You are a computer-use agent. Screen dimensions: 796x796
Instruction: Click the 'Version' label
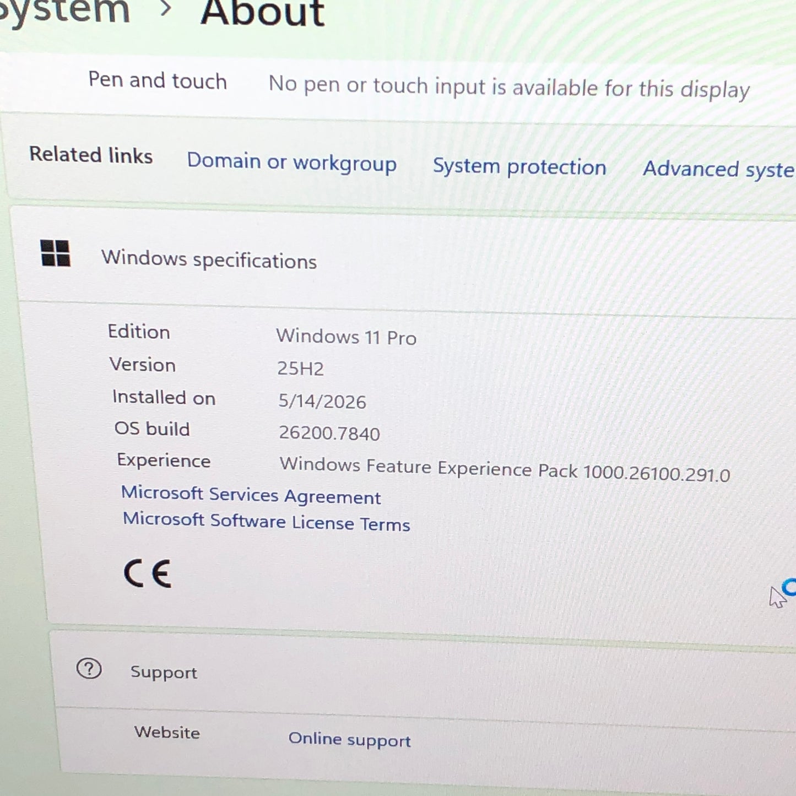(143, 365)
